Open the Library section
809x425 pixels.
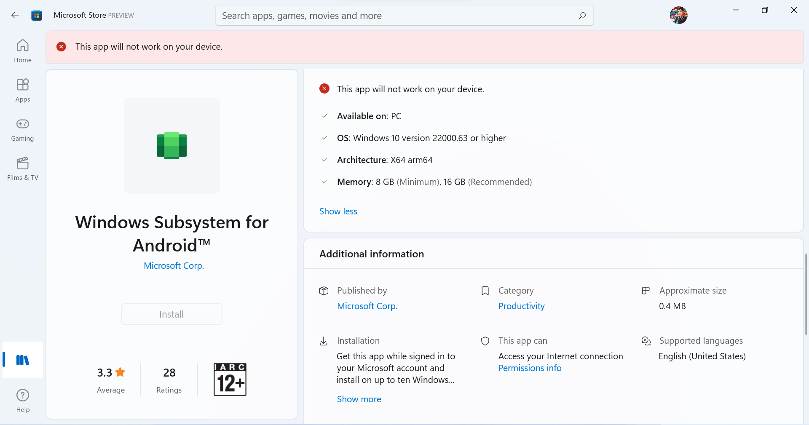pyautogui.click(x=23, y=360)
